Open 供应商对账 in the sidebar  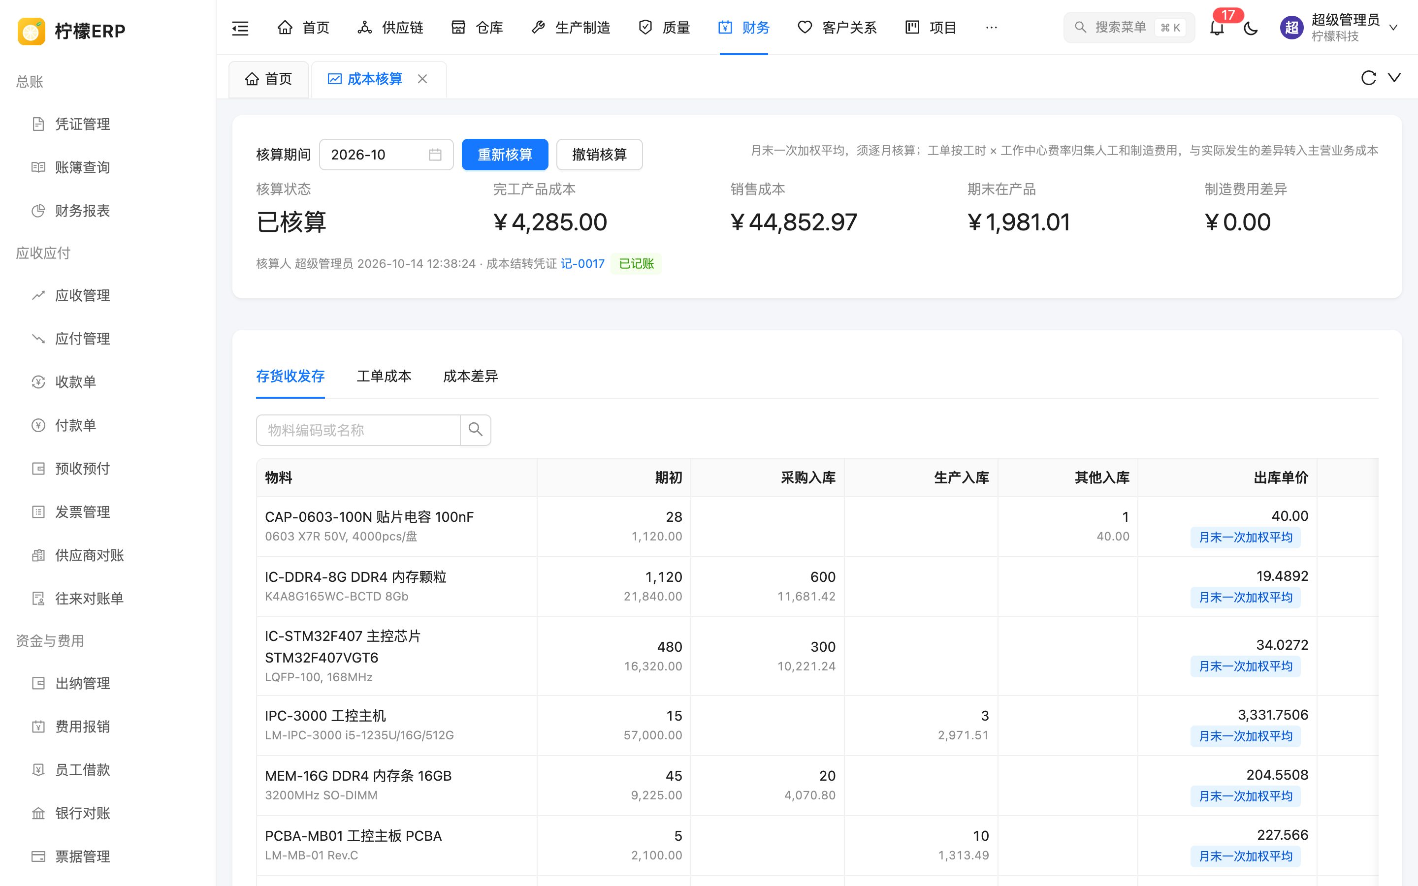[89, 556]
